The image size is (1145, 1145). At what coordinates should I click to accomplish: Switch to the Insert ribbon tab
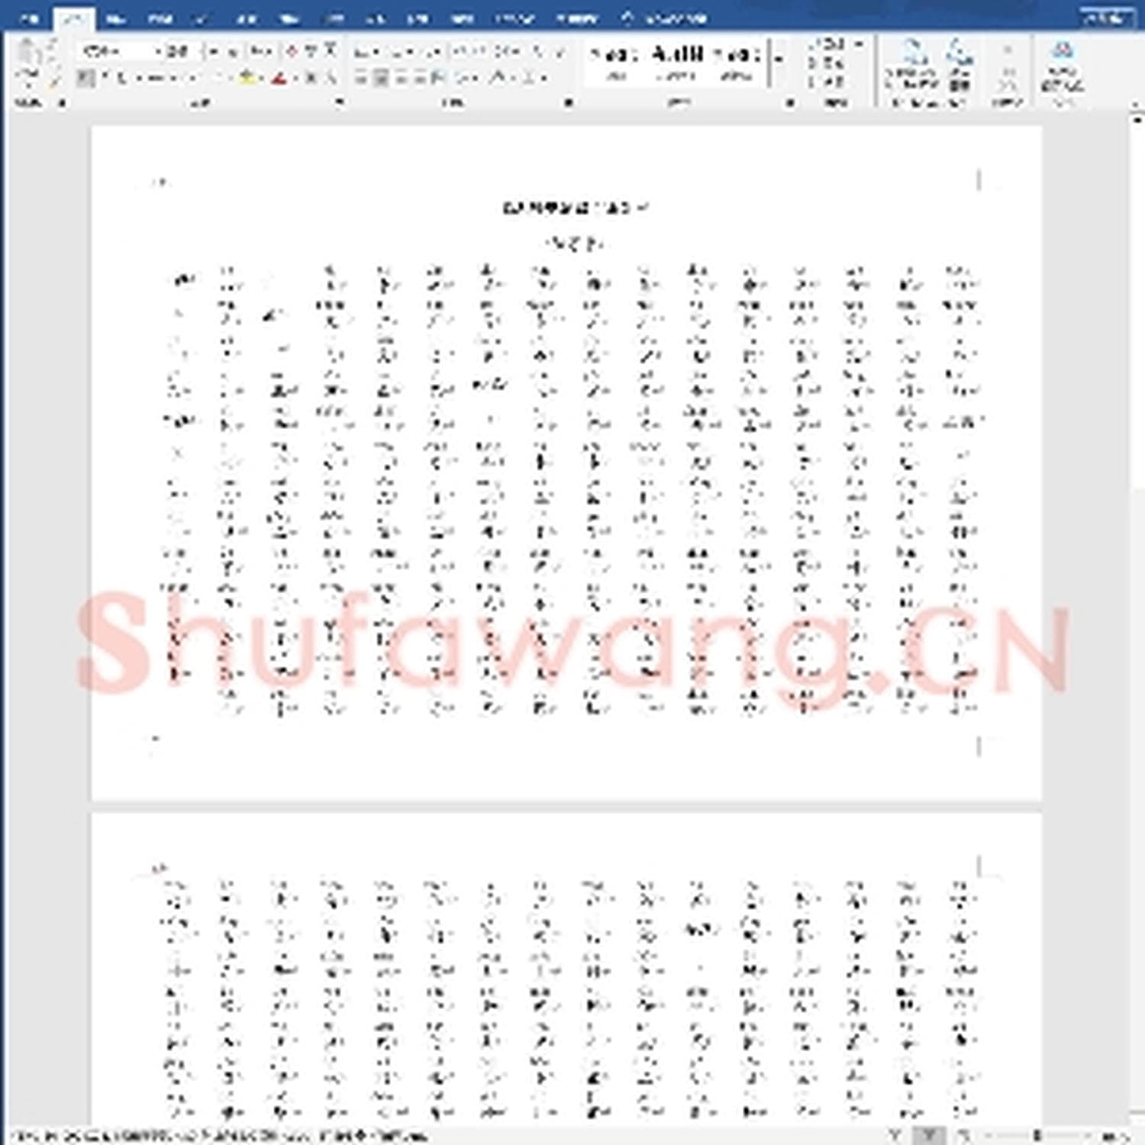coord(115,18)
